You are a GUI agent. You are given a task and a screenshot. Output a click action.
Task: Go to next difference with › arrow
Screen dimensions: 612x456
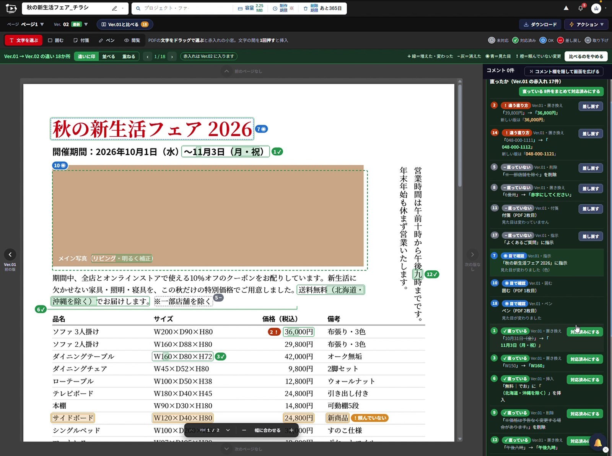[x=172, y=57]
